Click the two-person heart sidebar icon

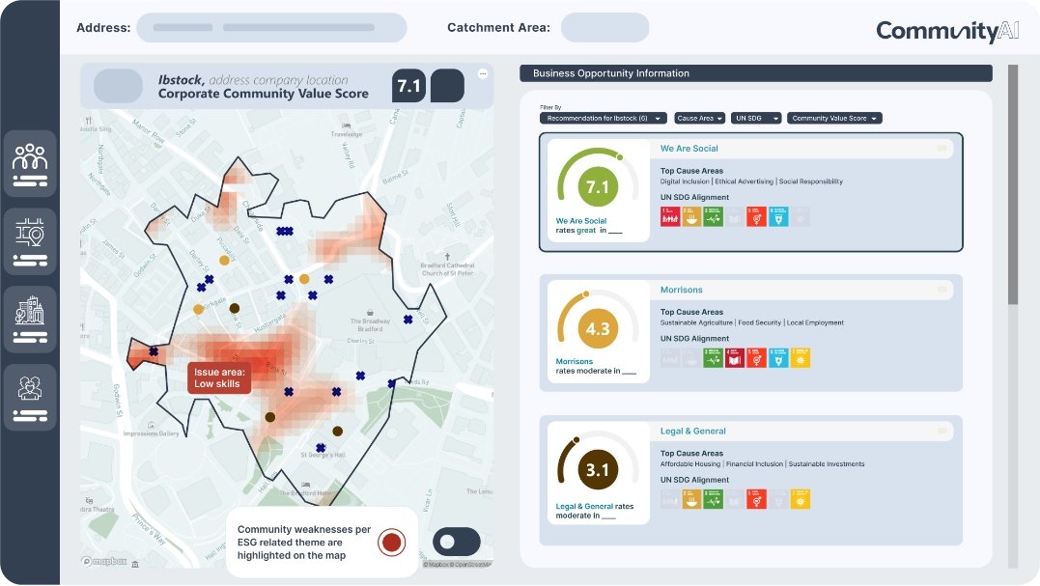[x=30, y=397]
